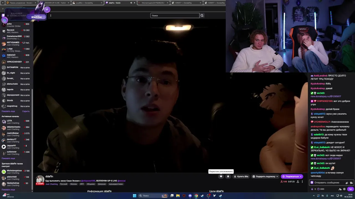Image resolution: width=355 pixels, height=199 pixels.
Task: Mute the ddaf1n Twitch tab speaker icon
Action: coord(131,3)
